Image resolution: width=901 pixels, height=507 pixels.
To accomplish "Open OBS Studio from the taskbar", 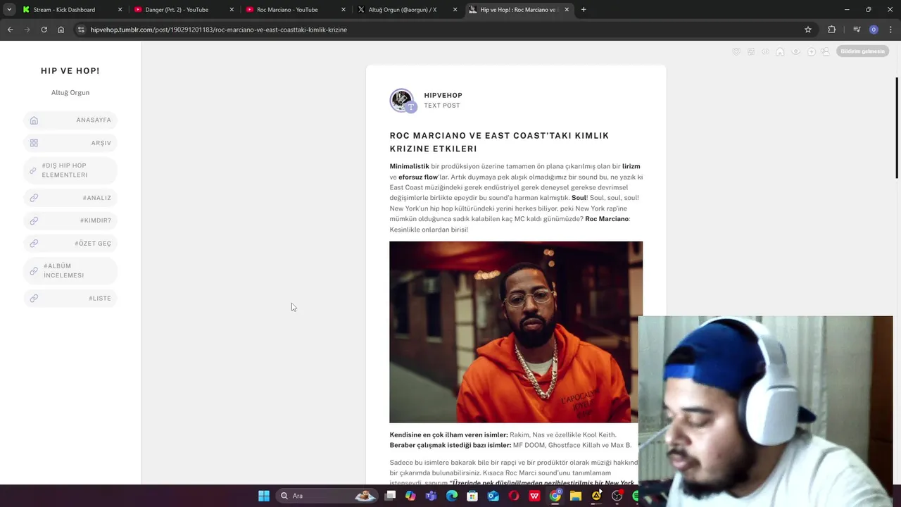I will tap(617, 496).
